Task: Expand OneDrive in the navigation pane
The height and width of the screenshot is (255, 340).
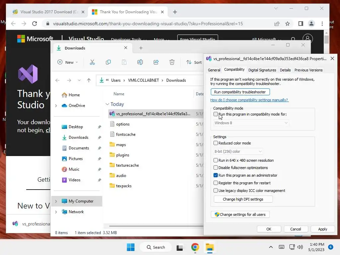Action: click(56, 106)
